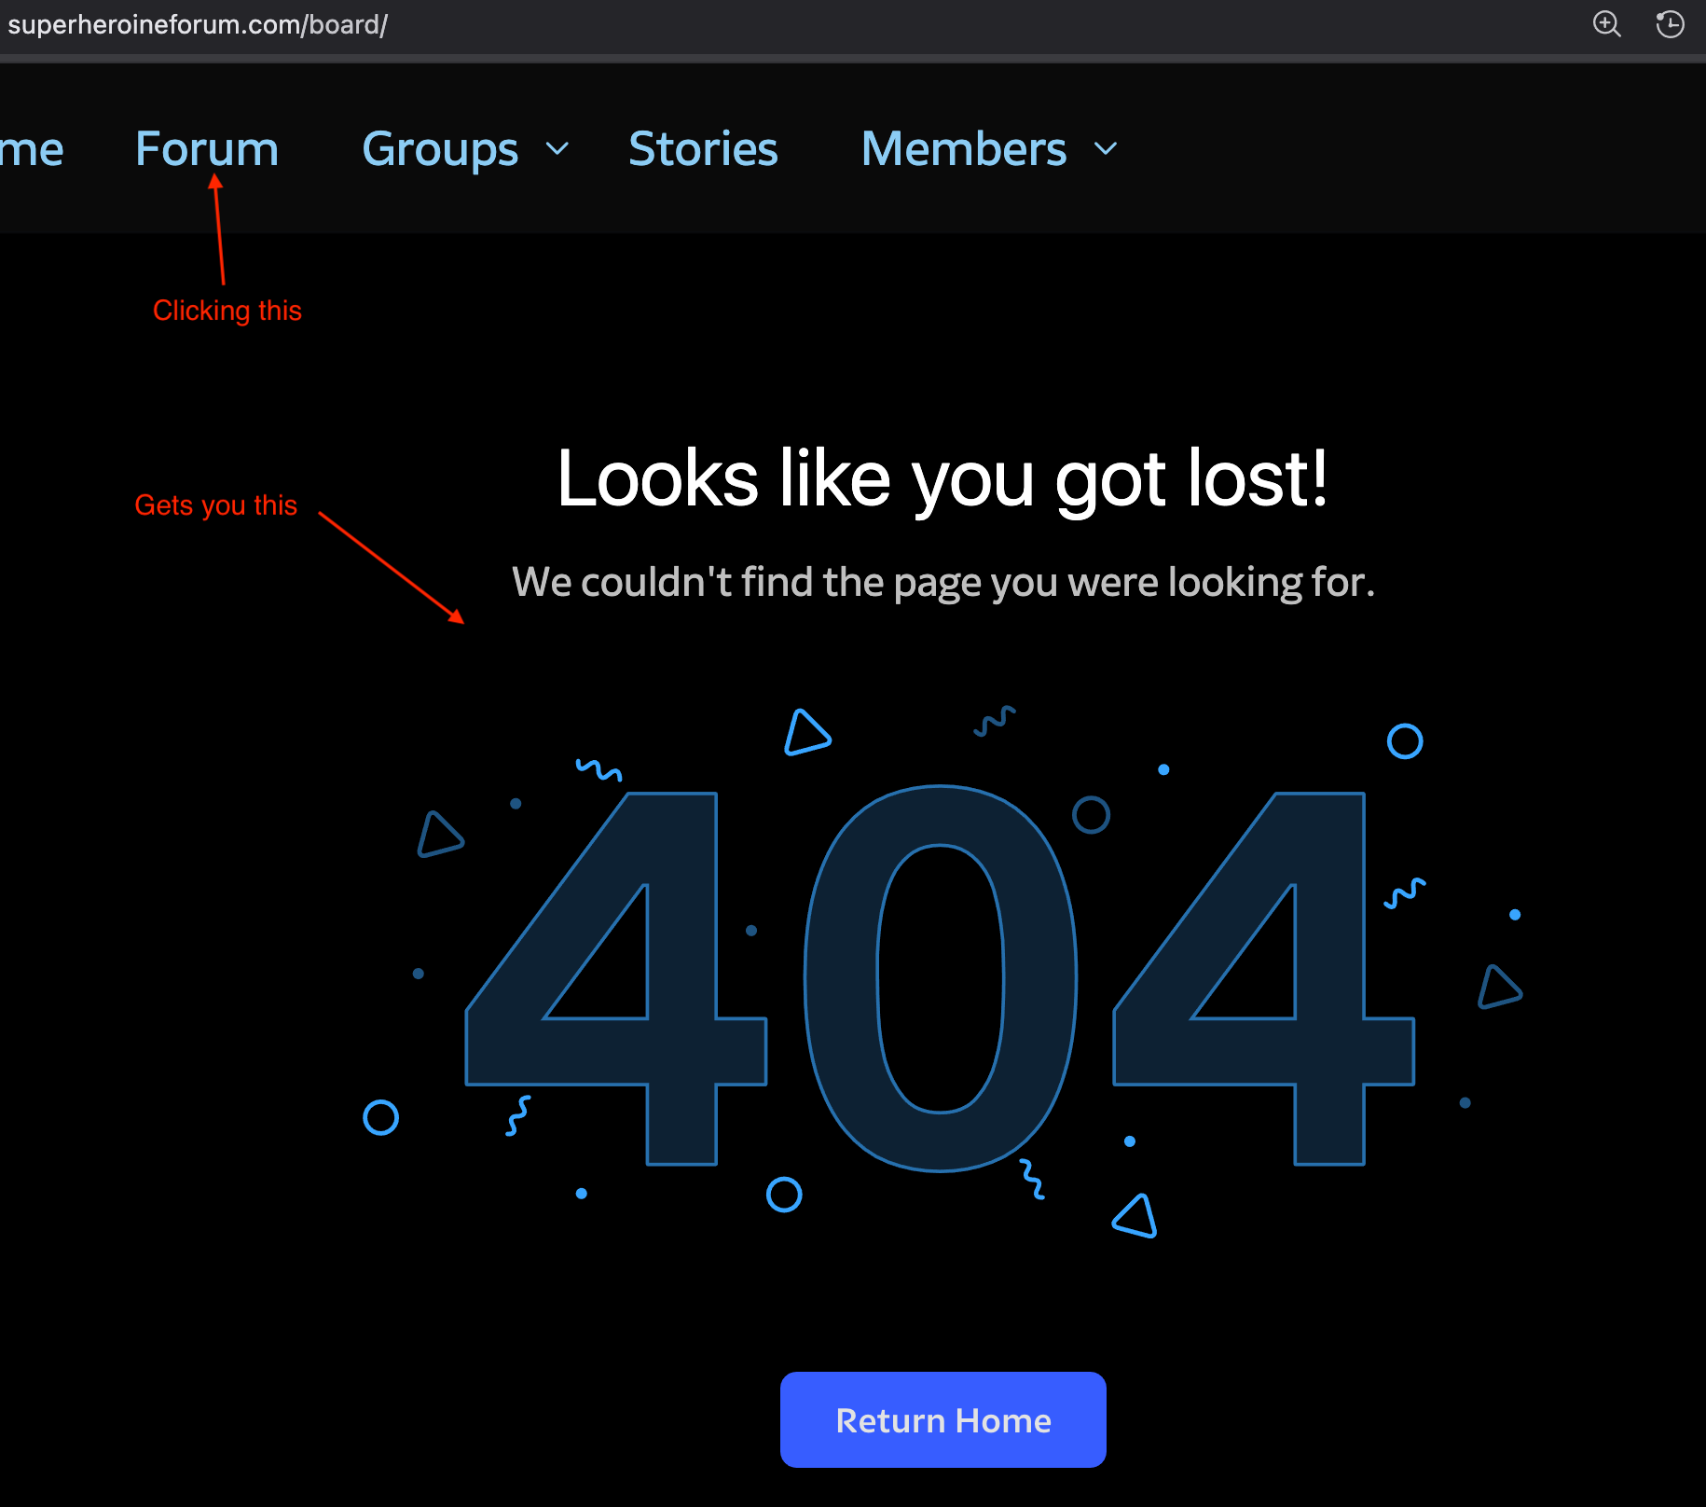
Task: Open the history clock icon in browser bar
Action: point(1670,24)
